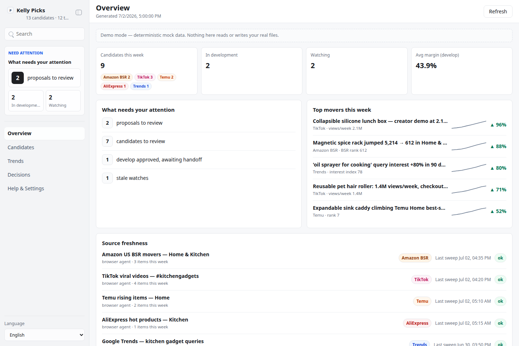Collapse the sidebar with the panel icon
The height and width of the screenshot is (346, 519).
79,13
